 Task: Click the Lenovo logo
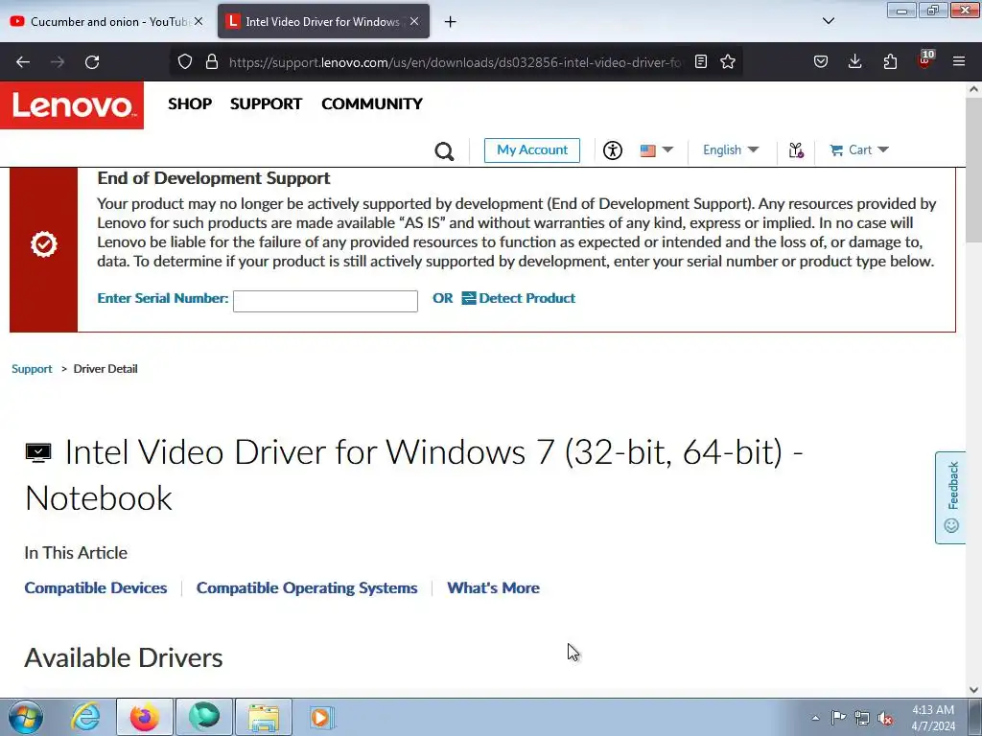click(72, 105)
